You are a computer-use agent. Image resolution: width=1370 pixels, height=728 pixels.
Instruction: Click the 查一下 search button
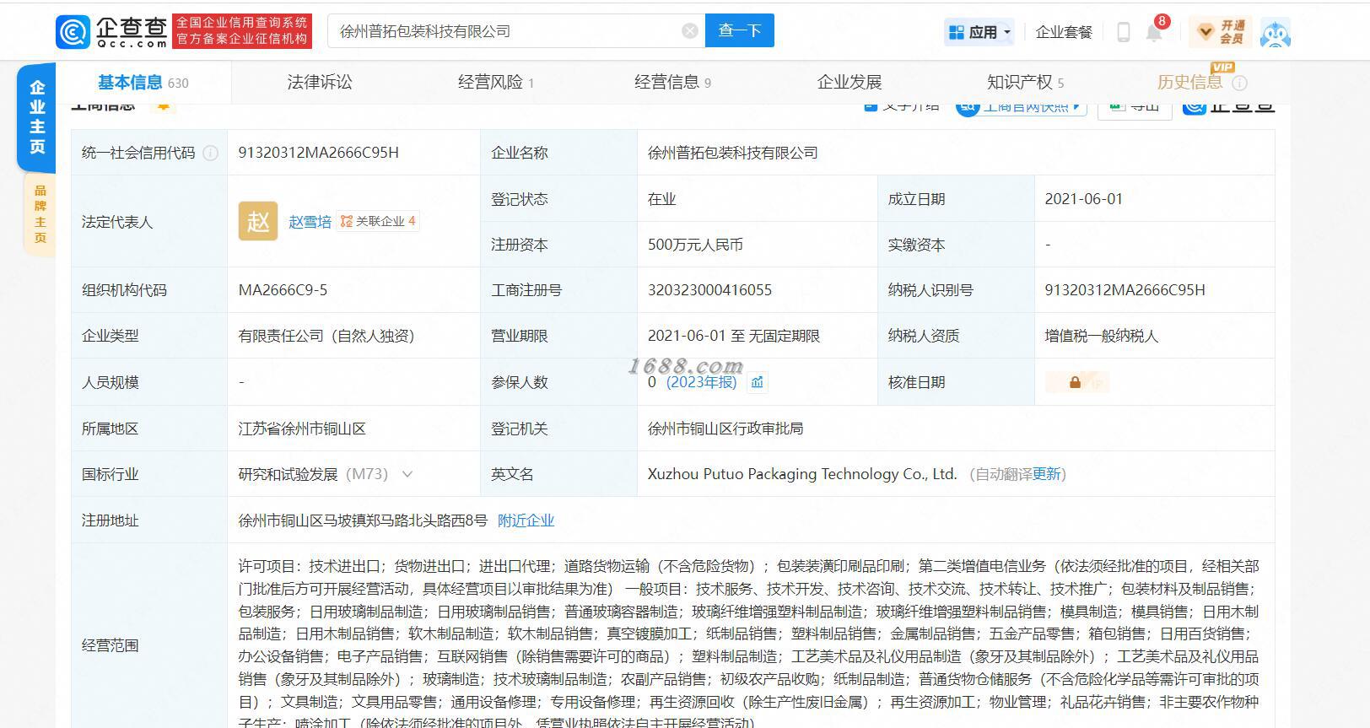[x=740, y=30]
